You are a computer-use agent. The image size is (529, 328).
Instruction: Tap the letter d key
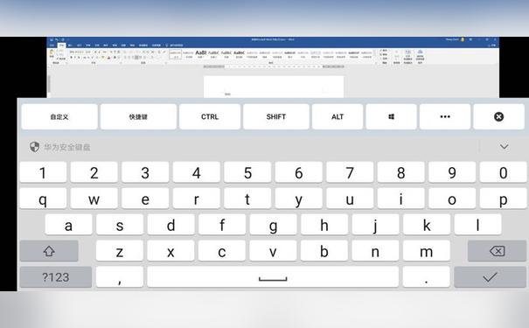pos(171,225)
